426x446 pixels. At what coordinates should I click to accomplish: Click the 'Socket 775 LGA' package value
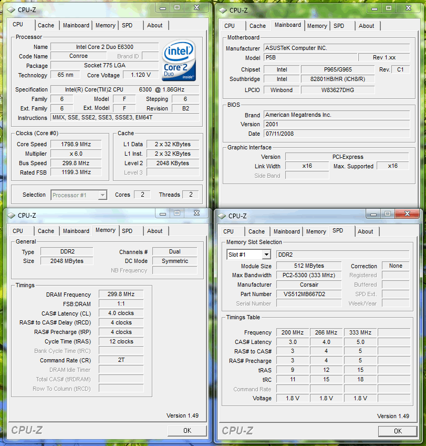[x=105, y=65]
